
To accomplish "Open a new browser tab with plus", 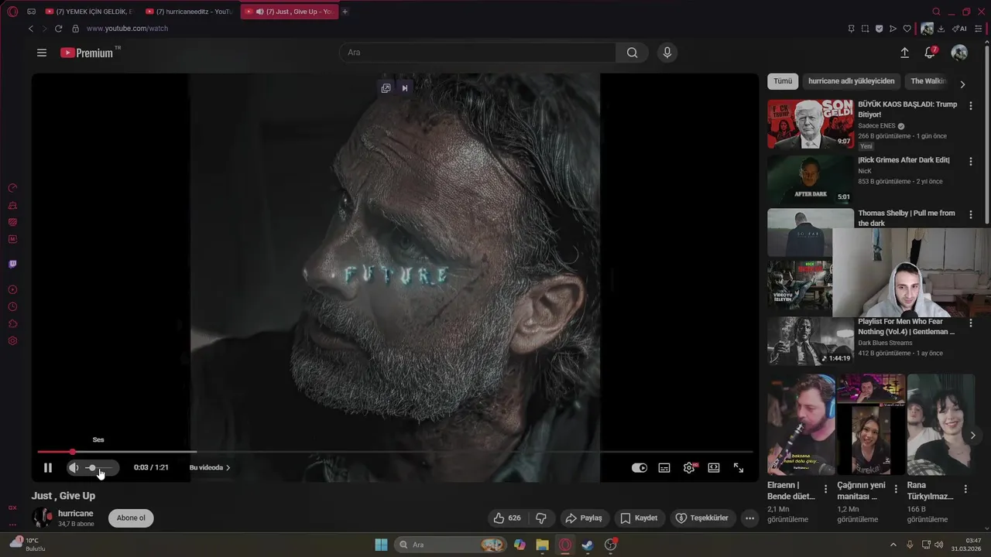I will click(345, 12).
